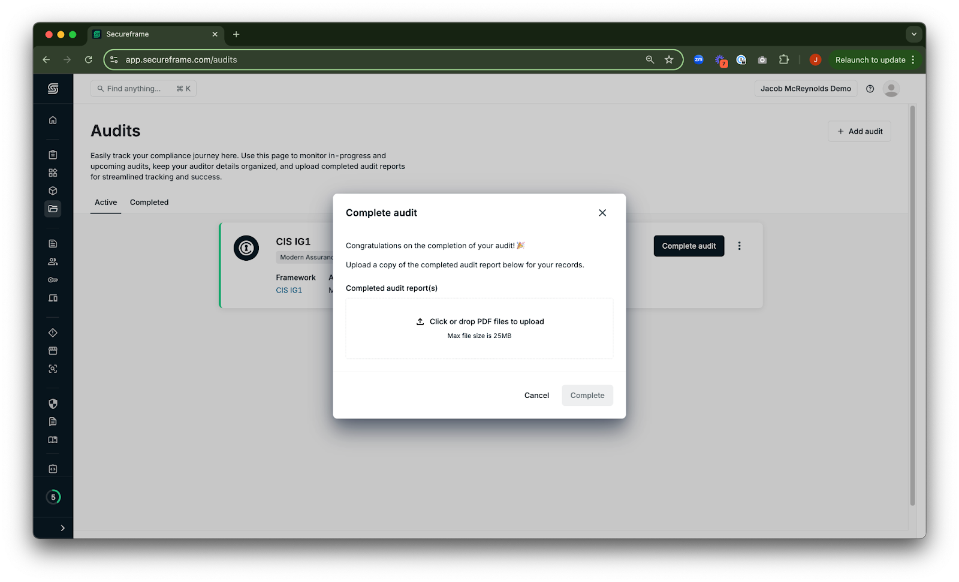Reload the page with the refresh icon

89,59
